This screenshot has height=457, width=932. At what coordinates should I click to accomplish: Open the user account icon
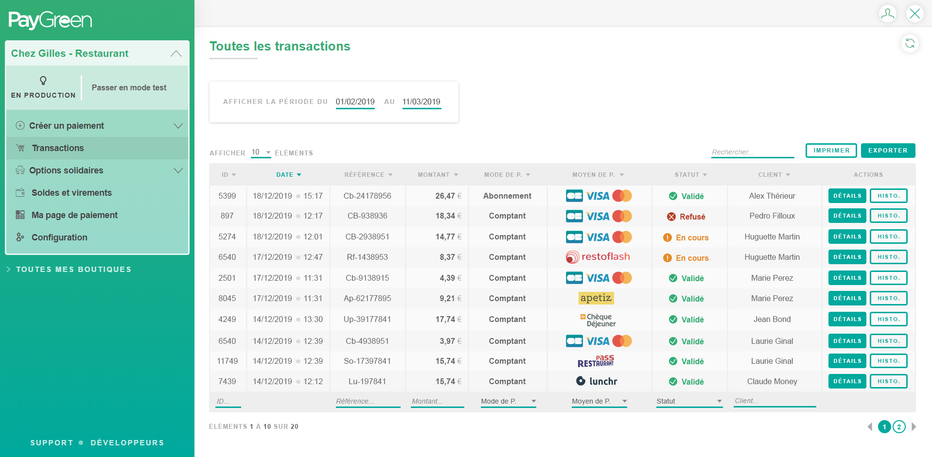coord(887,14)
